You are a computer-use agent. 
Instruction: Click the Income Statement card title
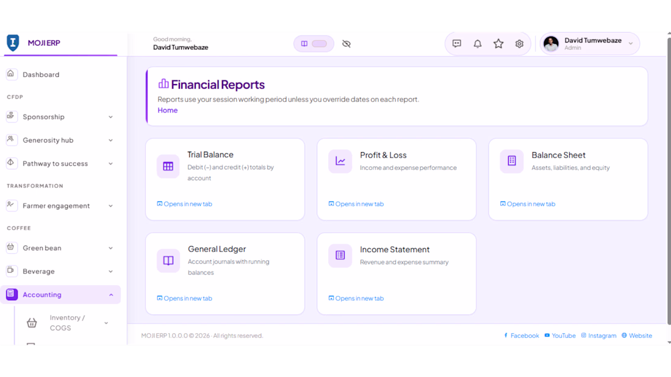pyautogui.click(x=395, y=250)
